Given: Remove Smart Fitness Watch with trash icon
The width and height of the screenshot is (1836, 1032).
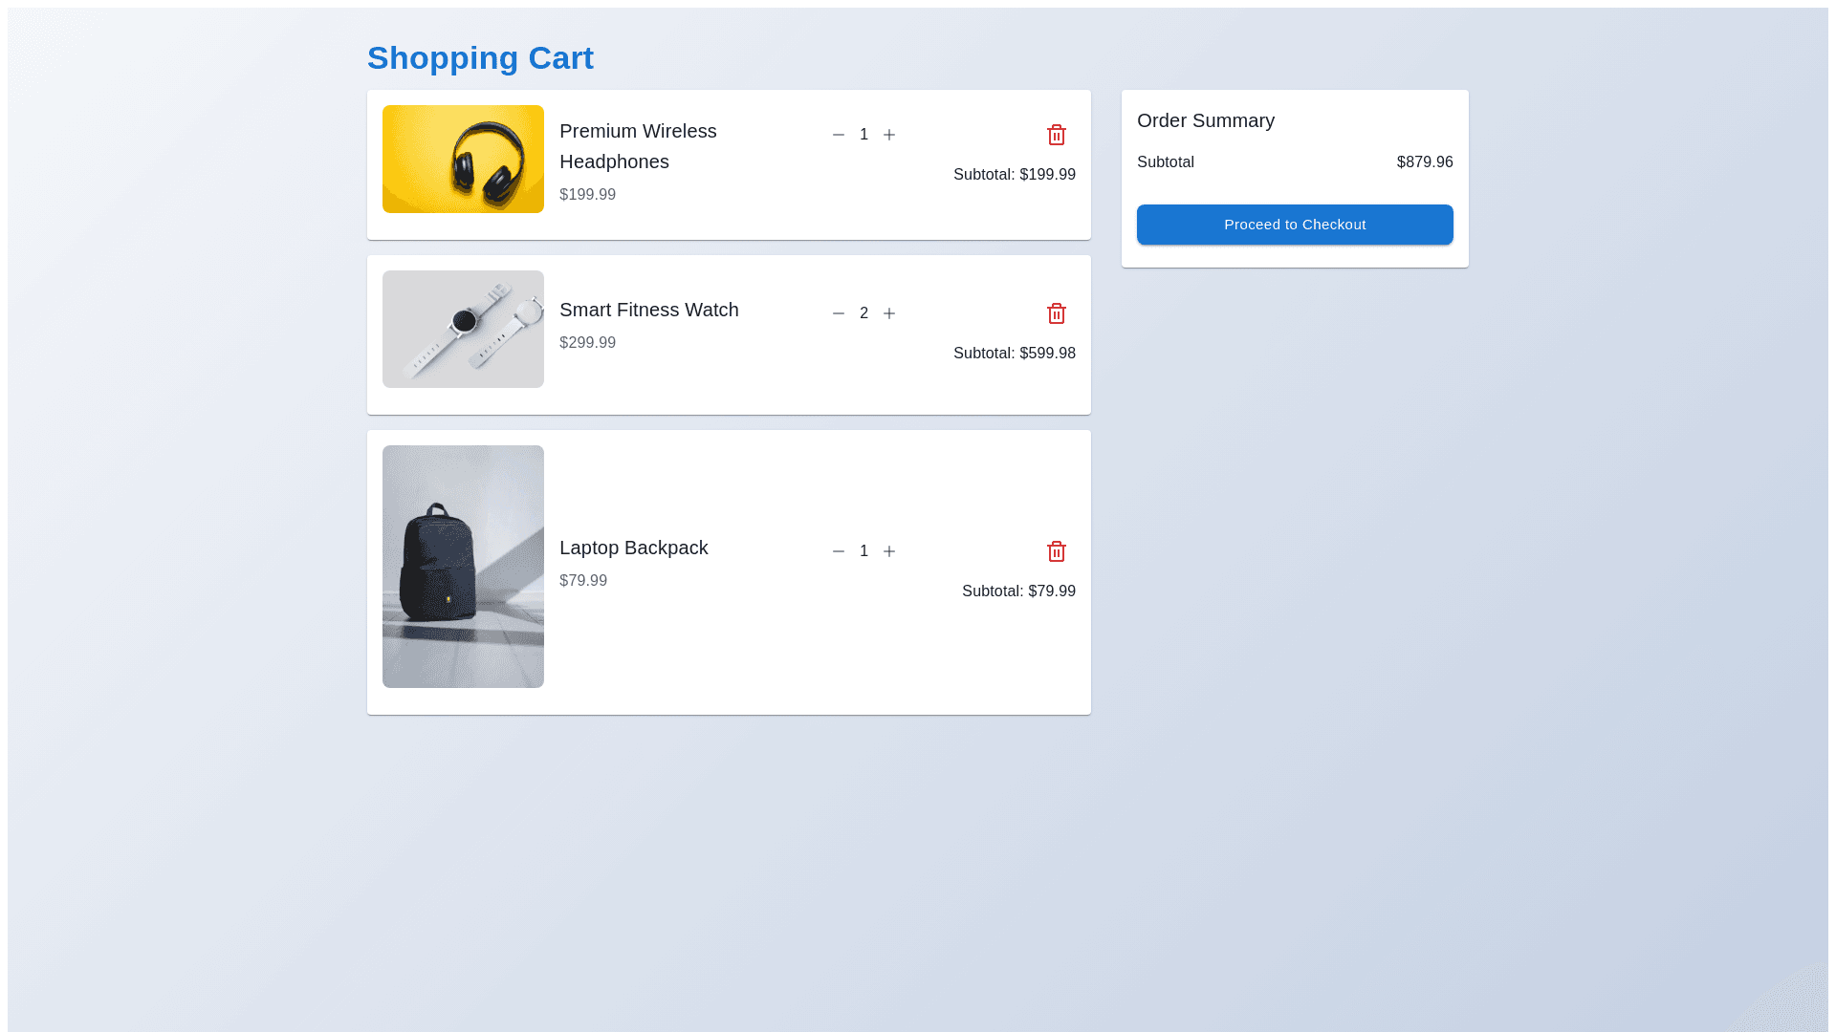Looking at the screenshot, I should (1056, 313).
